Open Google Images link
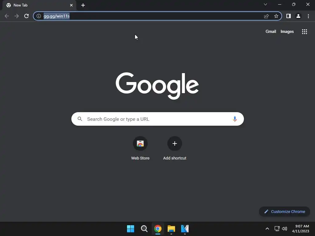Screen dimensions: 315x236 click(287, 32)
